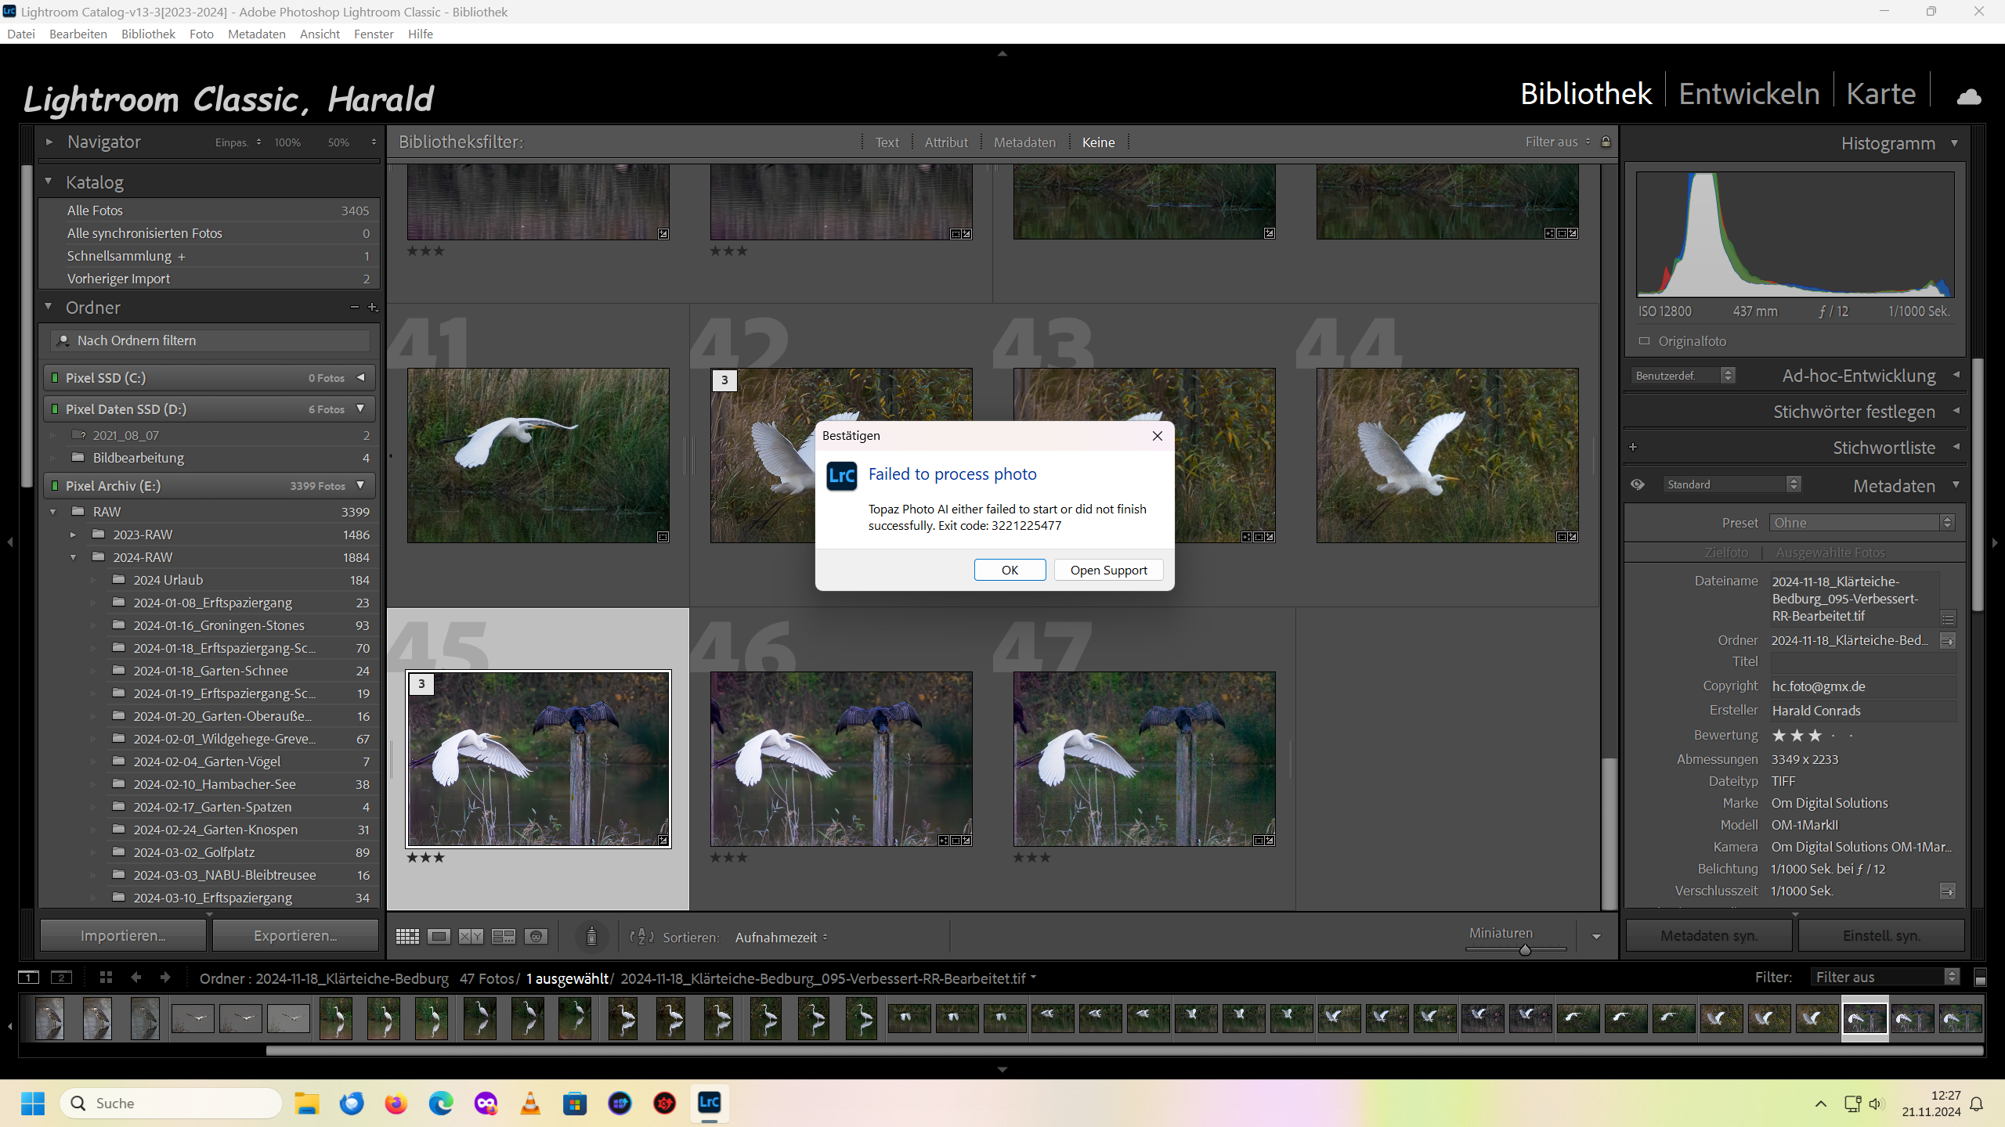Open People view face icon
This screenshot has width=2005, height=1127.
click(536, 937)
